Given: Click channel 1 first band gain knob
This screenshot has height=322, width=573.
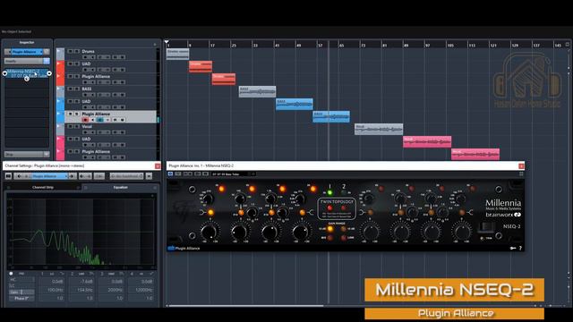Looking at the screenshot, I should [209, 231].
